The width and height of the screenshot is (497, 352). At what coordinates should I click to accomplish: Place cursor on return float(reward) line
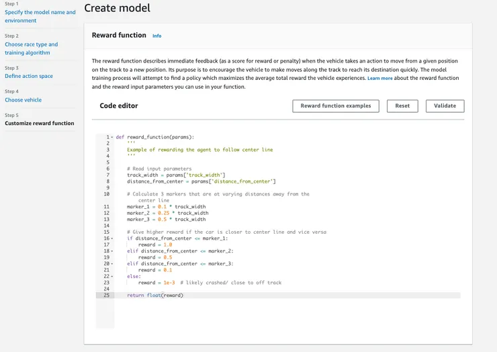[x=155, y=296]
